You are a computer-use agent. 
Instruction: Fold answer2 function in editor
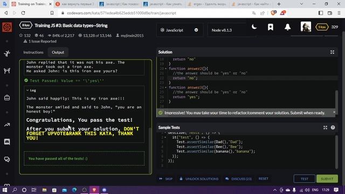(x=165, y=68)
